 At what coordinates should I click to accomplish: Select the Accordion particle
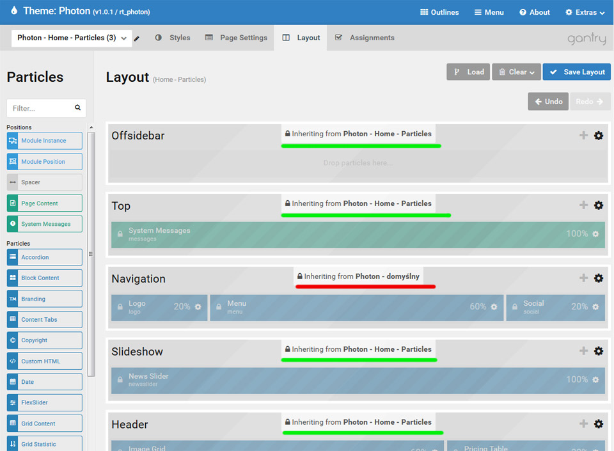[45, 257]
